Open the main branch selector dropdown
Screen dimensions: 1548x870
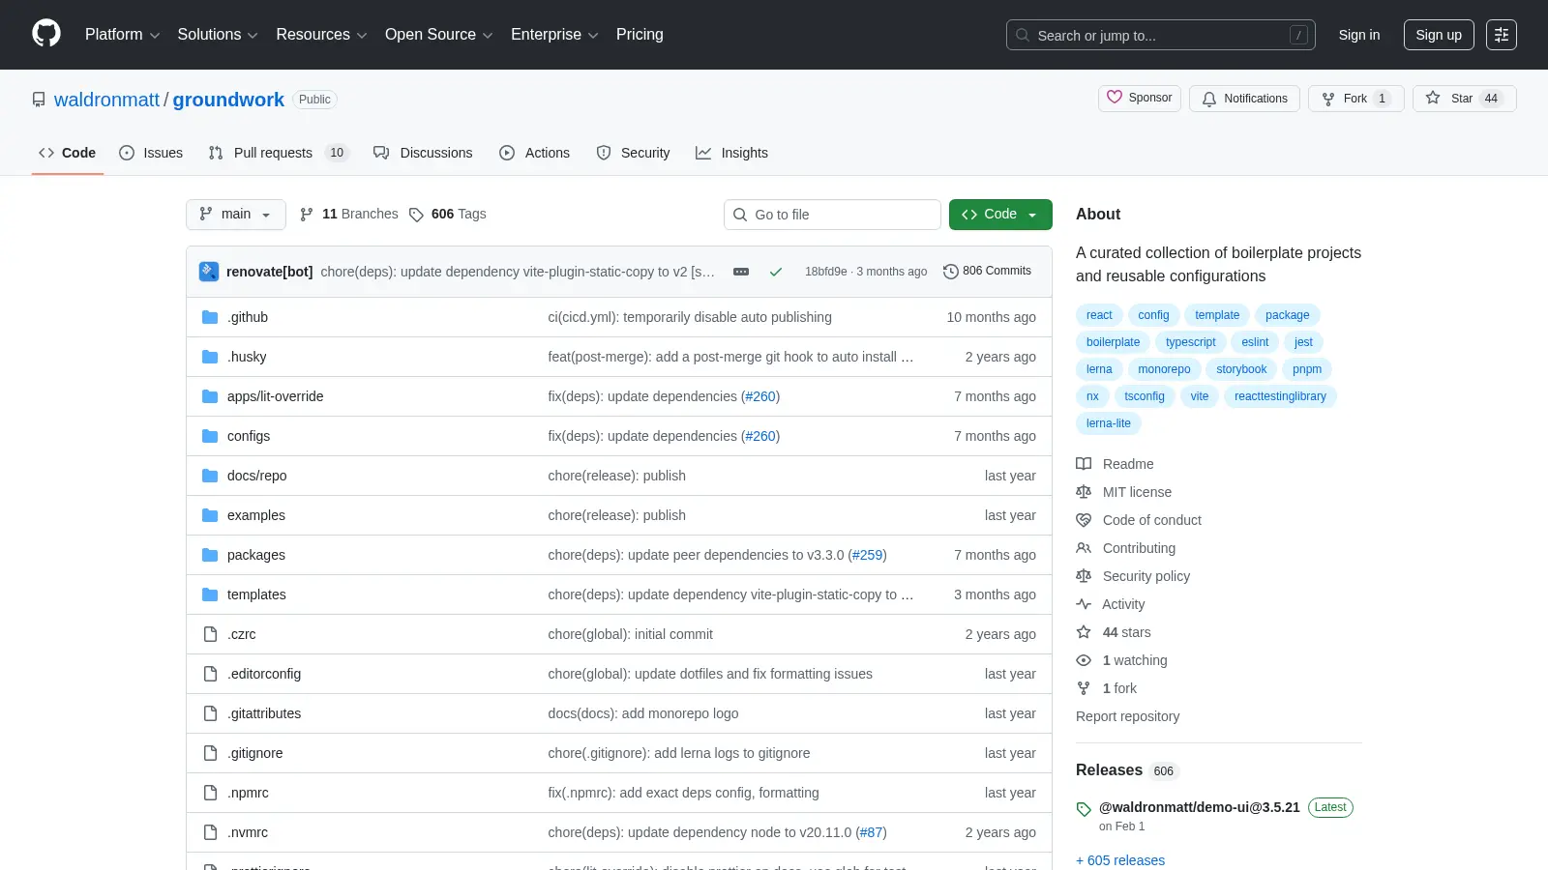(x=236, y=215)
